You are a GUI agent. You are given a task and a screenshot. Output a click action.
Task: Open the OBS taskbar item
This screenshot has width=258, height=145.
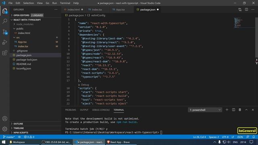(x=56, y=142)
